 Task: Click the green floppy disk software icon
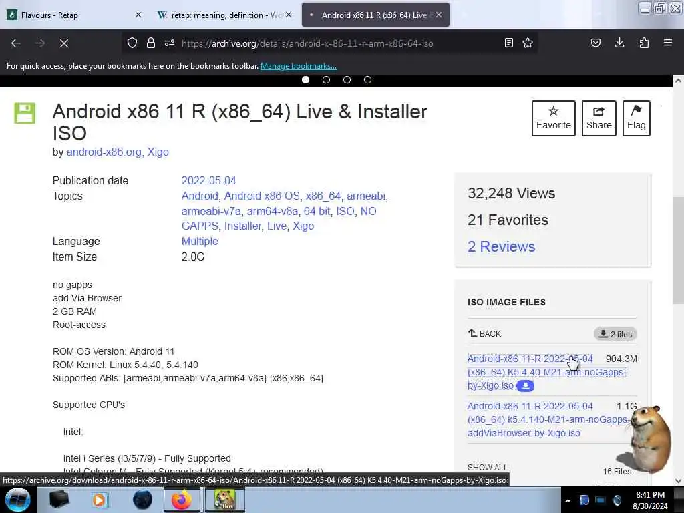(x=25, y=113)
